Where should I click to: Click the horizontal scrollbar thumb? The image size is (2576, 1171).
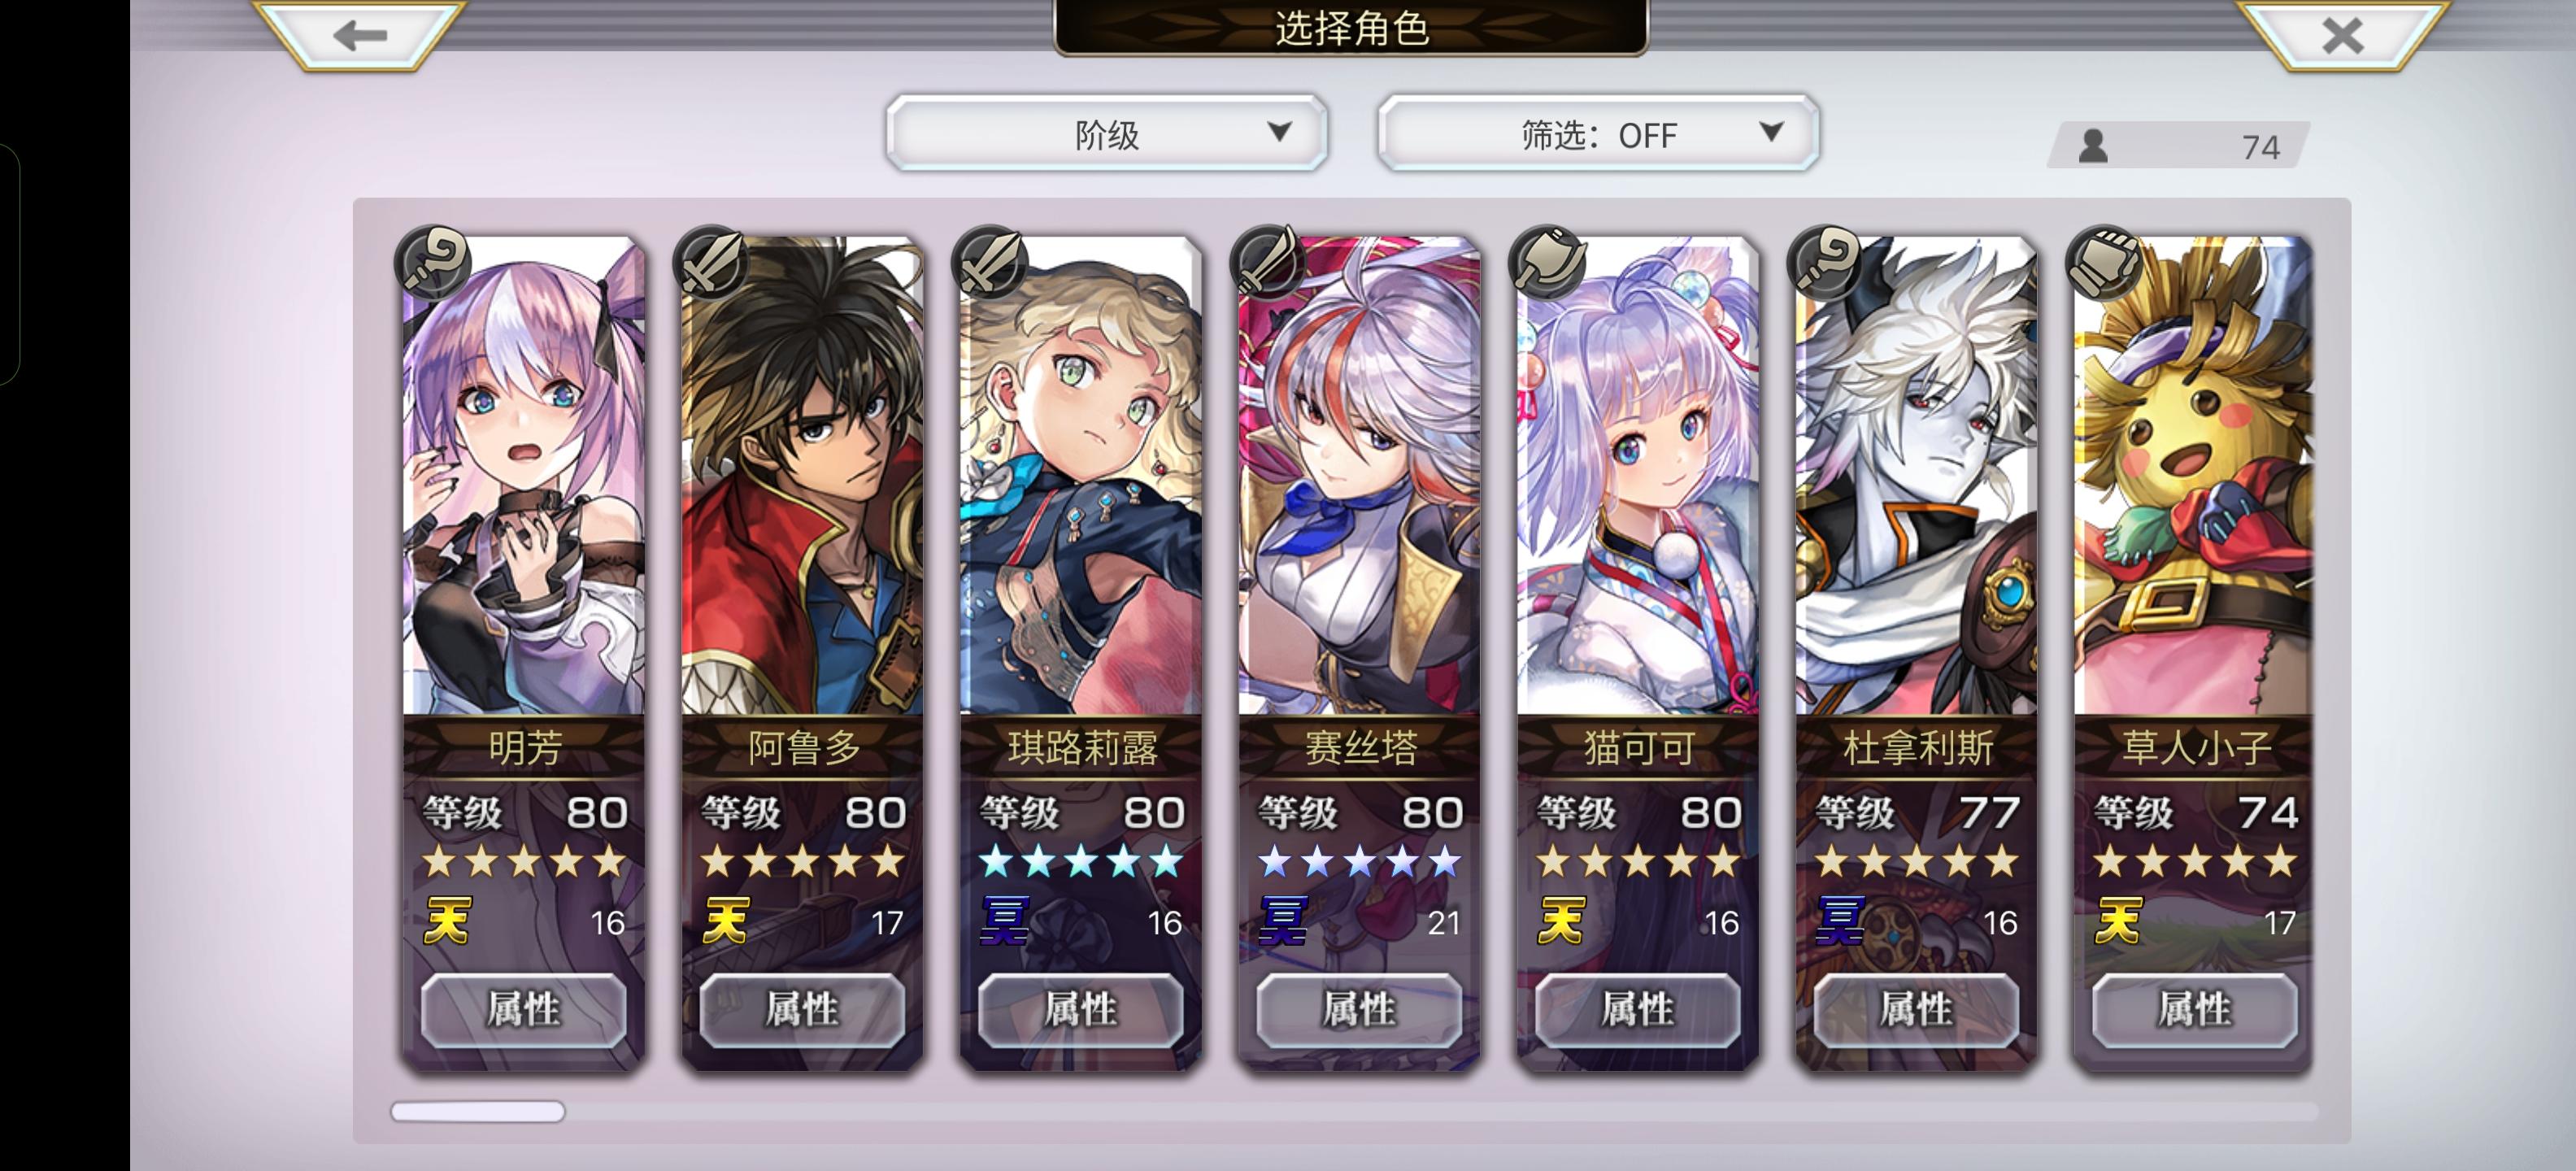point(478,1111)
